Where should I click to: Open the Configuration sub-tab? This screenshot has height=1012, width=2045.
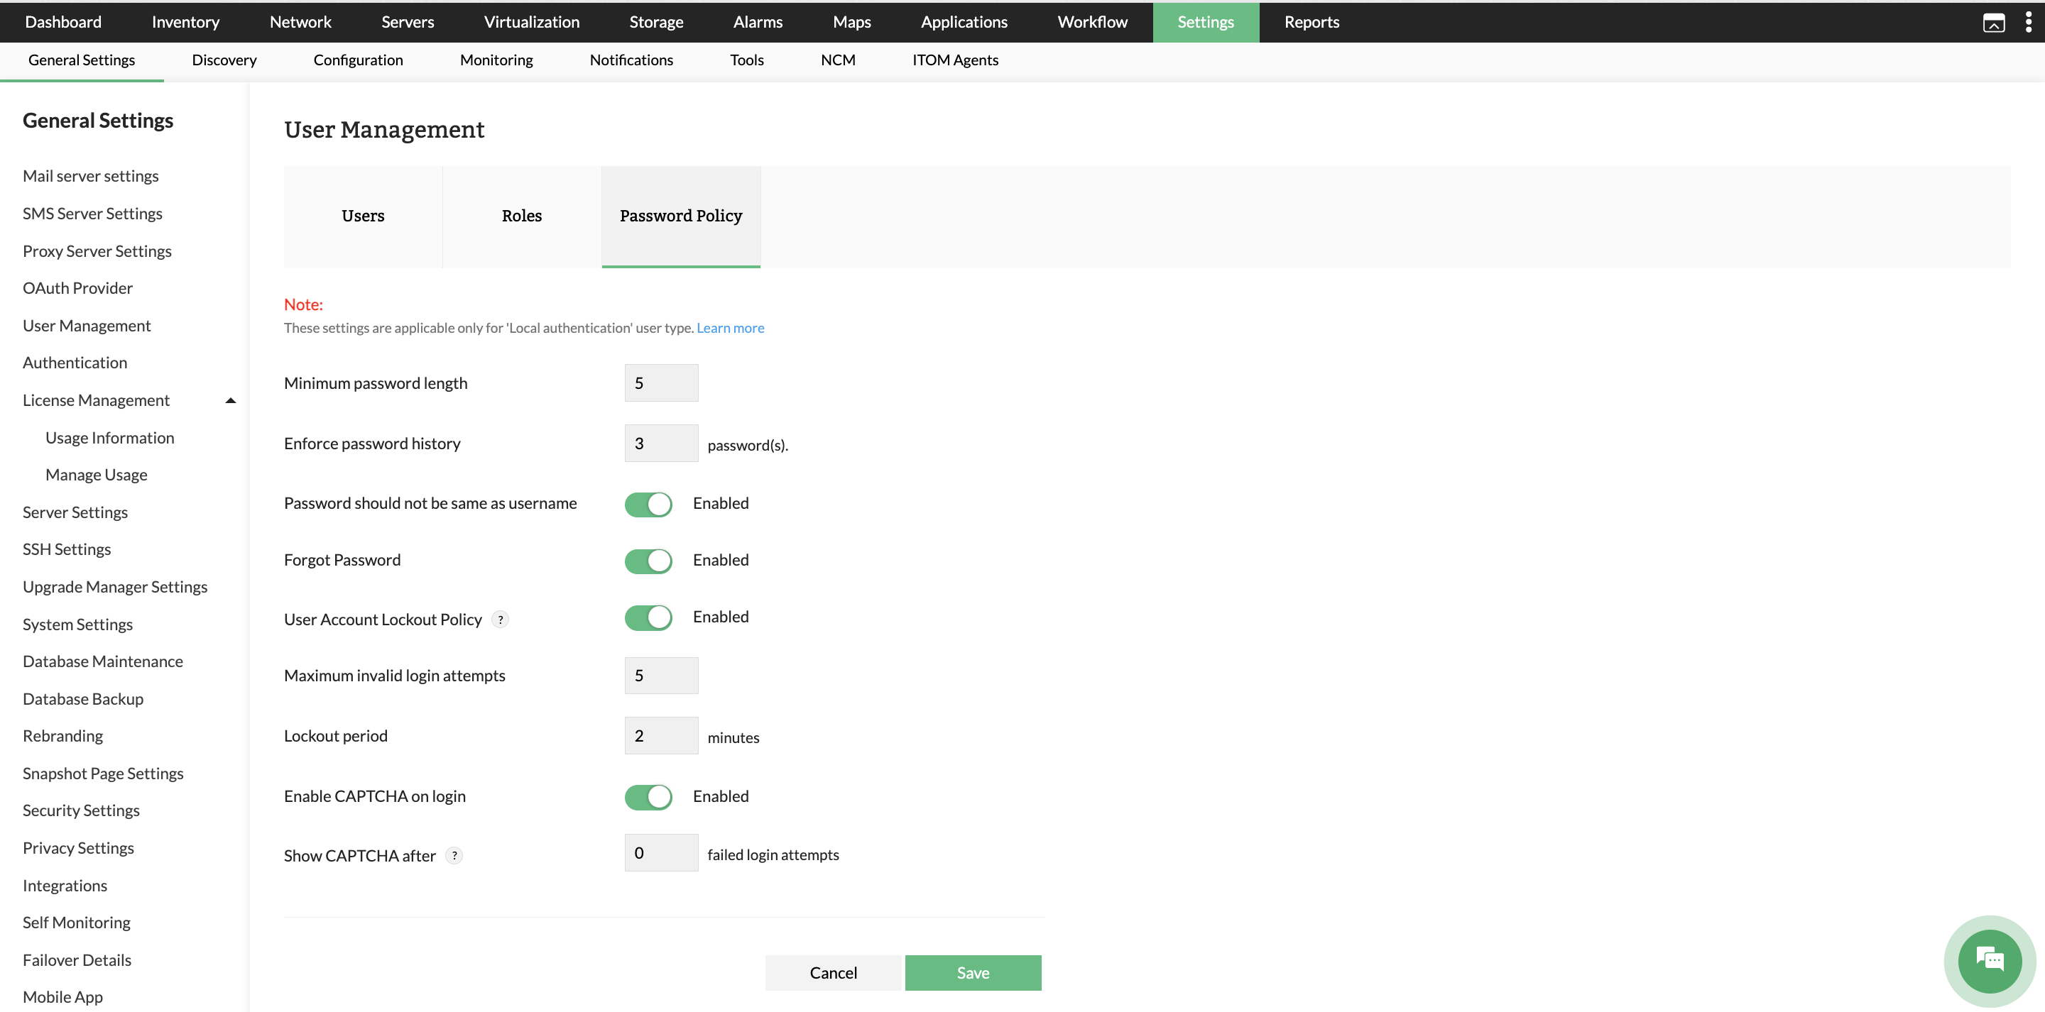coord(358,60)
